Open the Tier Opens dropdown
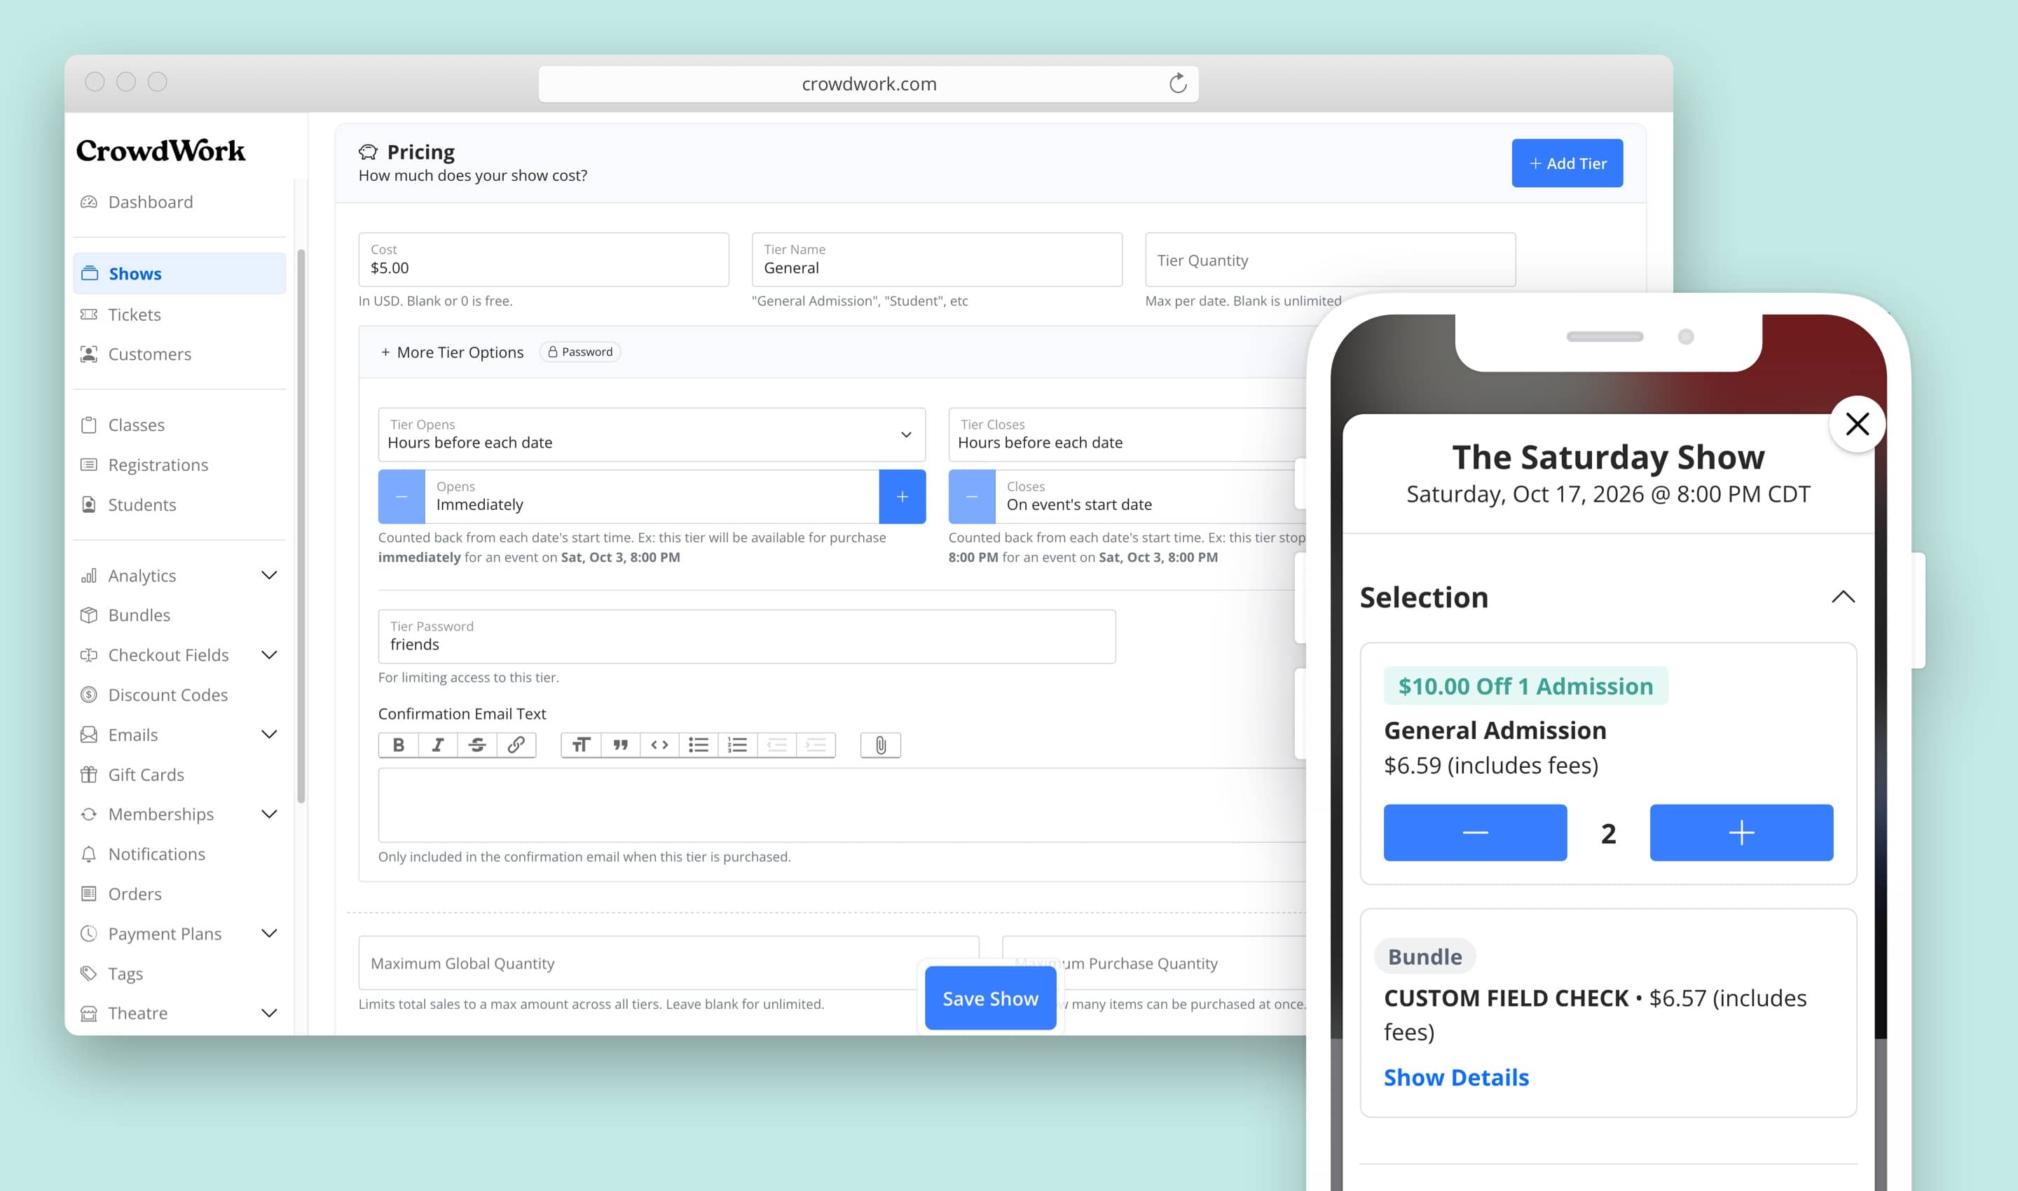Screen dimensions: 2018x1191 point(652,434)
